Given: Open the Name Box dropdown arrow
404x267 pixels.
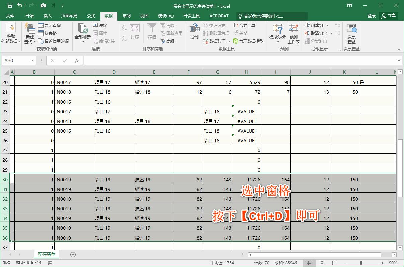Looking at the screenshot, I should coord(33,61).
